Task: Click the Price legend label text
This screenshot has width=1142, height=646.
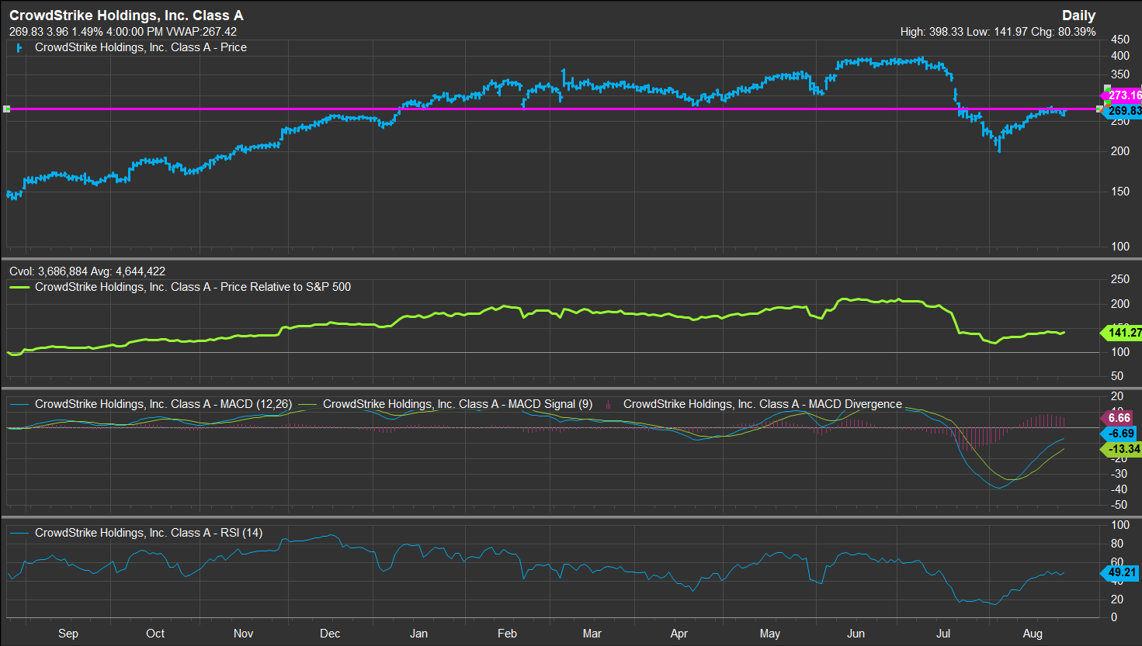Action: pyautogui.click(x=141, y=47)
